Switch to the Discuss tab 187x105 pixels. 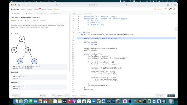42,13
